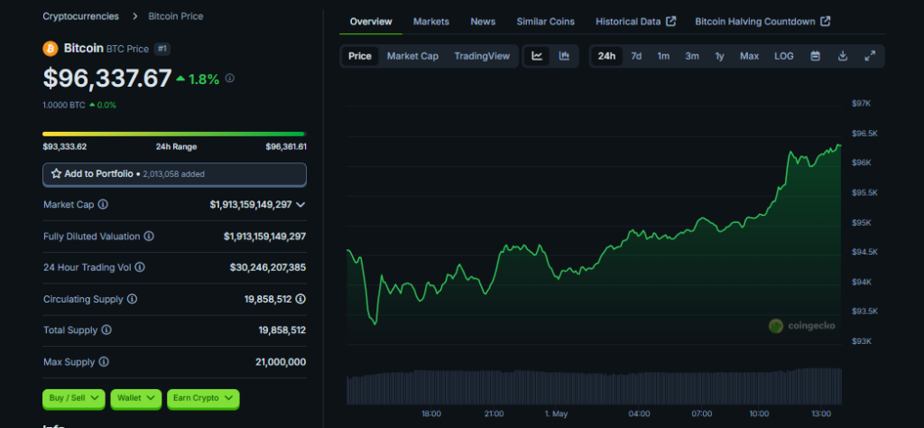Open the Total Supply info icon
The image size is (924, 428).
tap(106, 330)
